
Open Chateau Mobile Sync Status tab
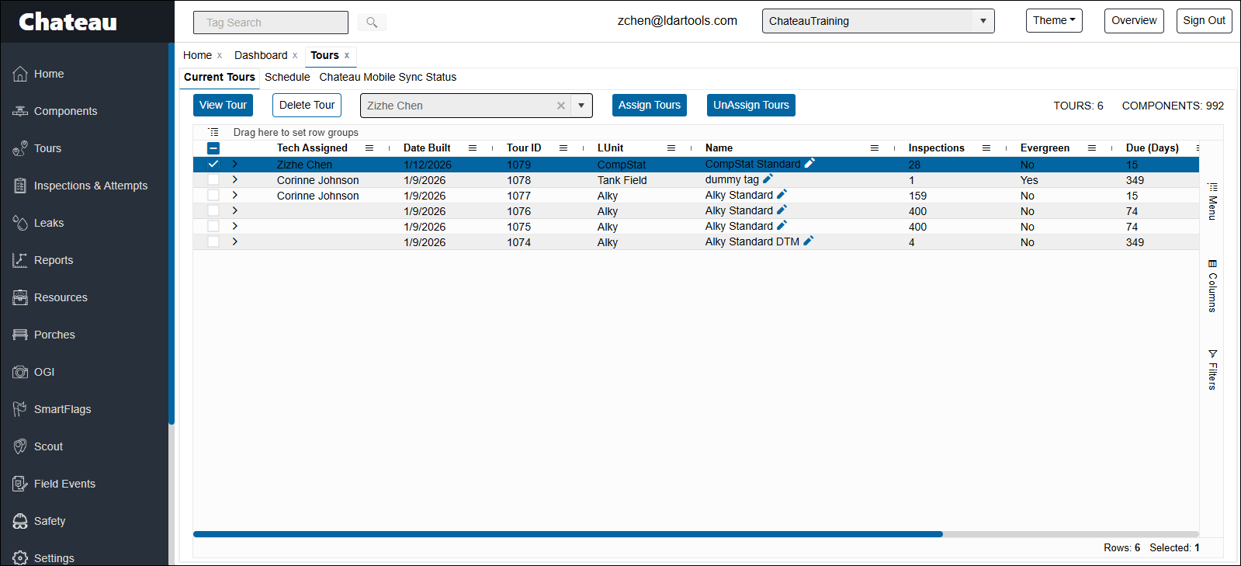pos(387,77)
